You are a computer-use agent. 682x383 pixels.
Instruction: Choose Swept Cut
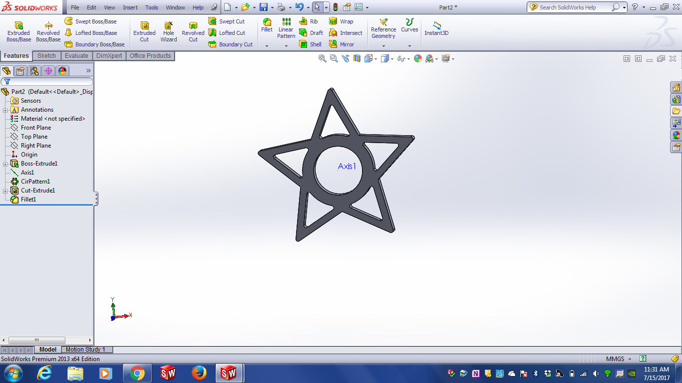coord(226,21)
